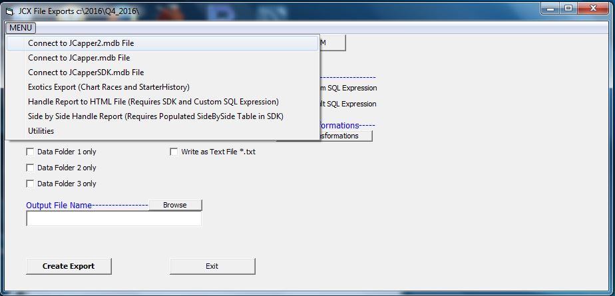
Task: Open Exotics Export menu entry
Action: click(108, 87)
